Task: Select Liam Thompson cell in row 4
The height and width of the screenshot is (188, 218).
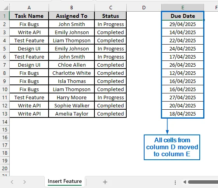Action: (72, 40)
